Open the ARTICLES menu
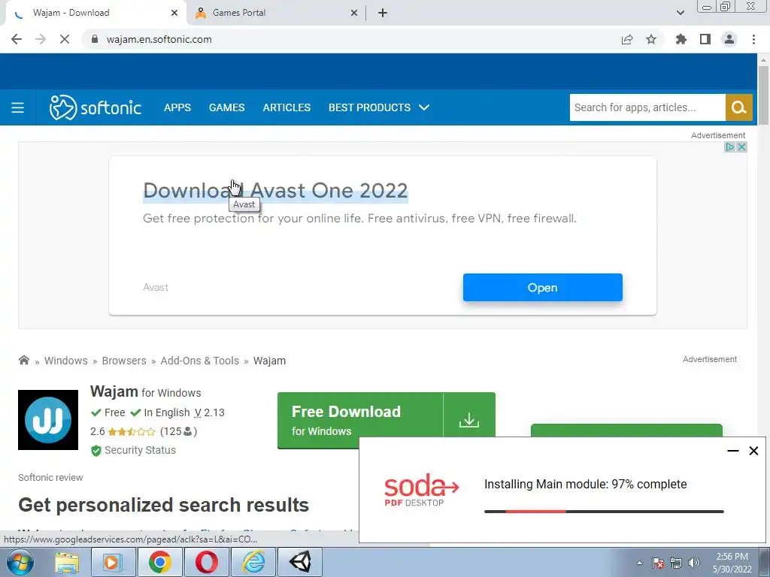Image resolution: width=770 pixels, height=577 pixels. click(x=286, y=107)
